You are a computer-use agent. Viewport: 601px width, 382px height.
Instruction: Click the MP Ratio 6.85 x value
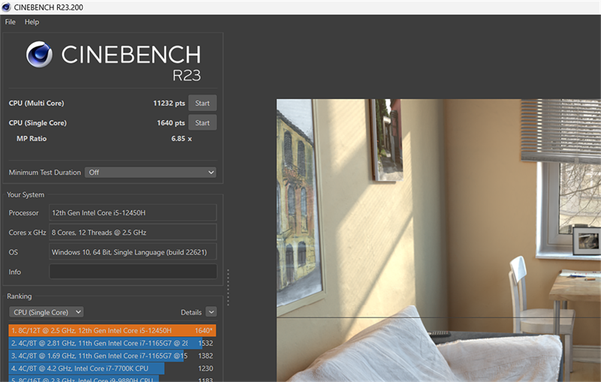tap(181, 139)
